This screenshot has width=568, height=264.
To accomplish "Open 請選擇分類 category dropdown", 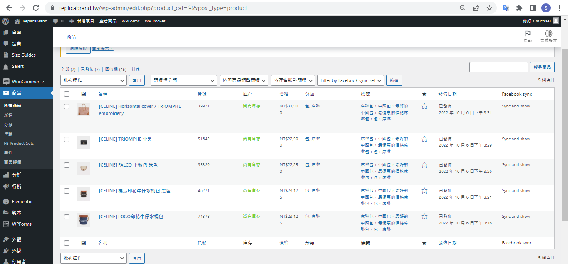I will [184, 80].
